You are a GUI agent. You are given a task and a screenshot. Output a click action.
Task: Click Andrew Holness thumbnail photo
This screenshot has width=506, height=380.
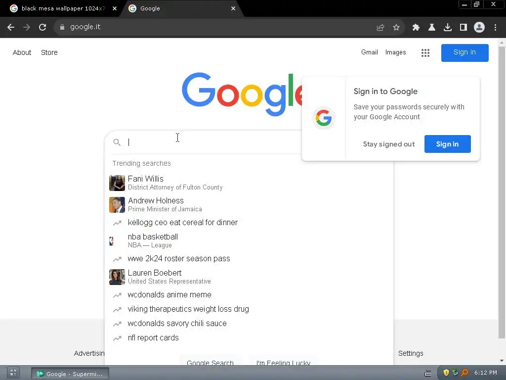tap(117, 205)
